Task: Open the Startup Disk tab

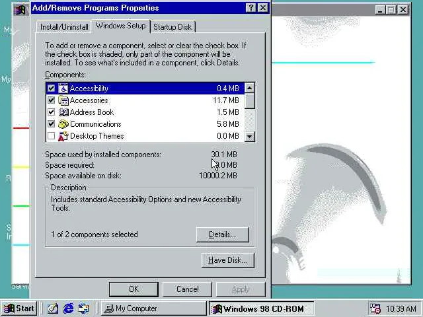Action: (x=173, y=27)
